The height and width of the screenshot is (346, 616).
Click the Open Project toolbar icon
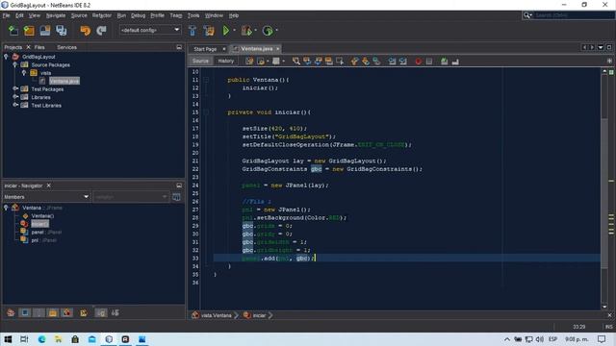pyautogui.click(x=45, y=30)
